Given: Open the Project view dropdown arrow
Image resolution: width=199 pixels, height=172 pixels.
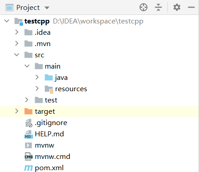Looking at the screenshot, I should pyautogui.click(x=47, y=8).
